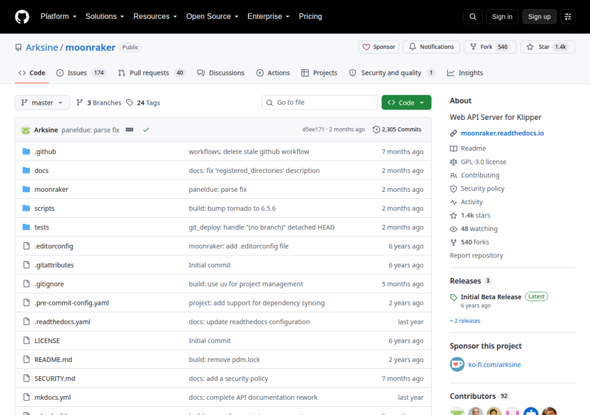
Task: Open README.md file
Action: (x=53, y=359)
